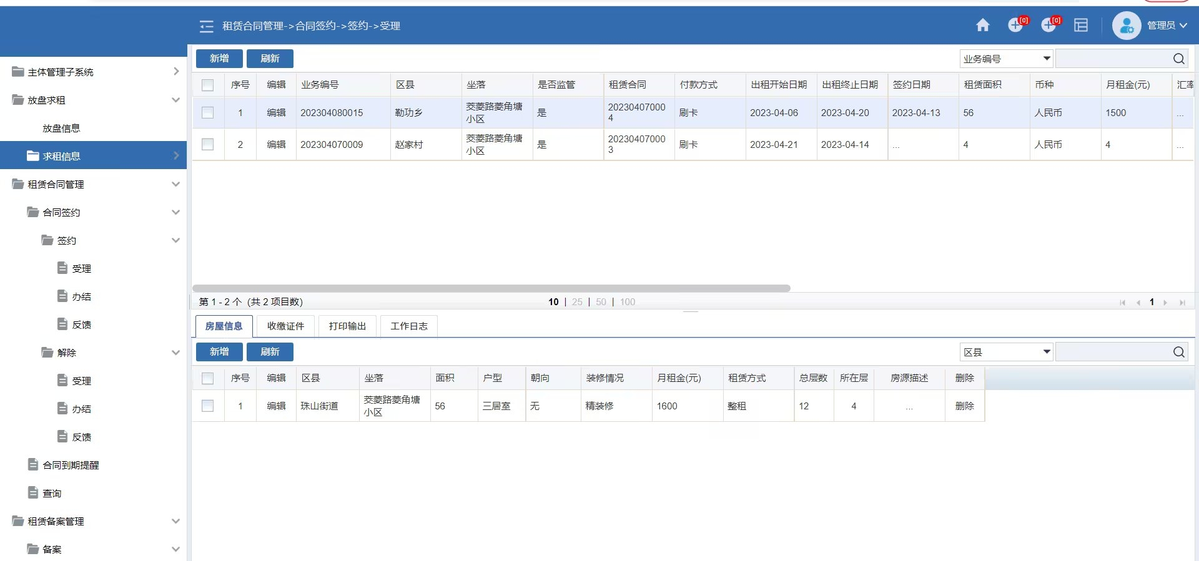The image size is (1199, 561).
Task: Click the administrator avatar icon
Action: (x=1127, y=26)
